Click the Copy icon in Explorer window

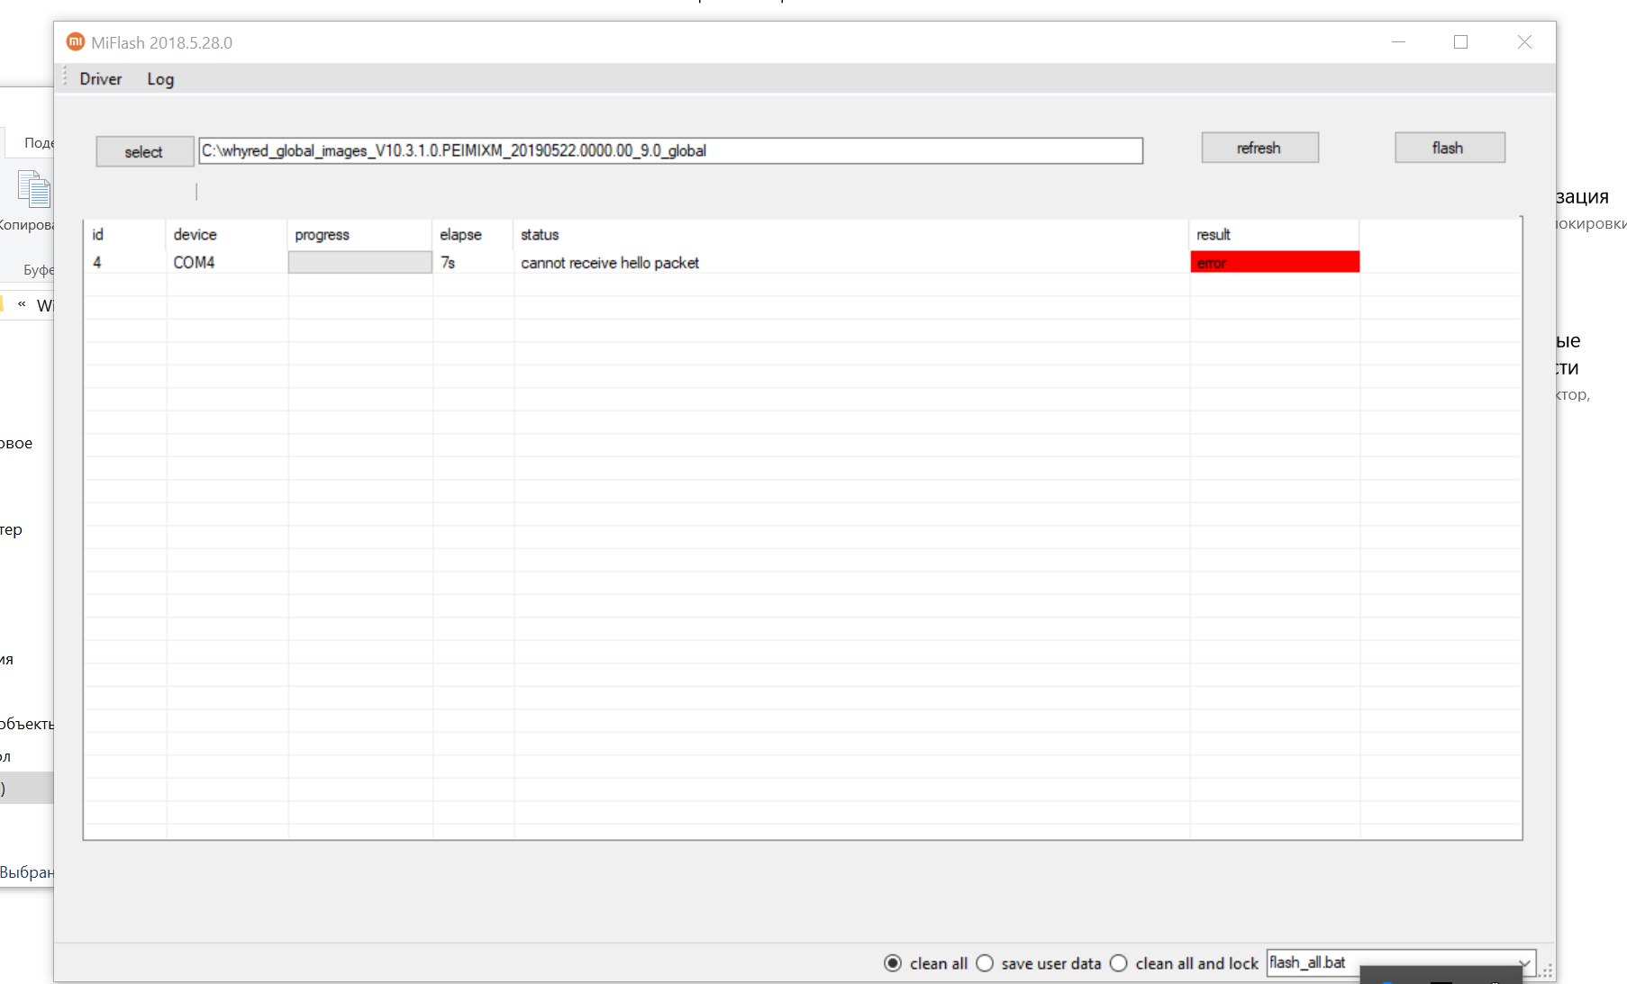(34, 189)
